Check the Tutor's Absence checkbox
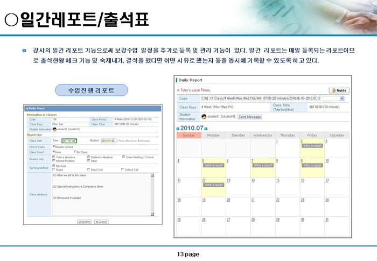This screenshot has width=377, height=261. point(54,157)
